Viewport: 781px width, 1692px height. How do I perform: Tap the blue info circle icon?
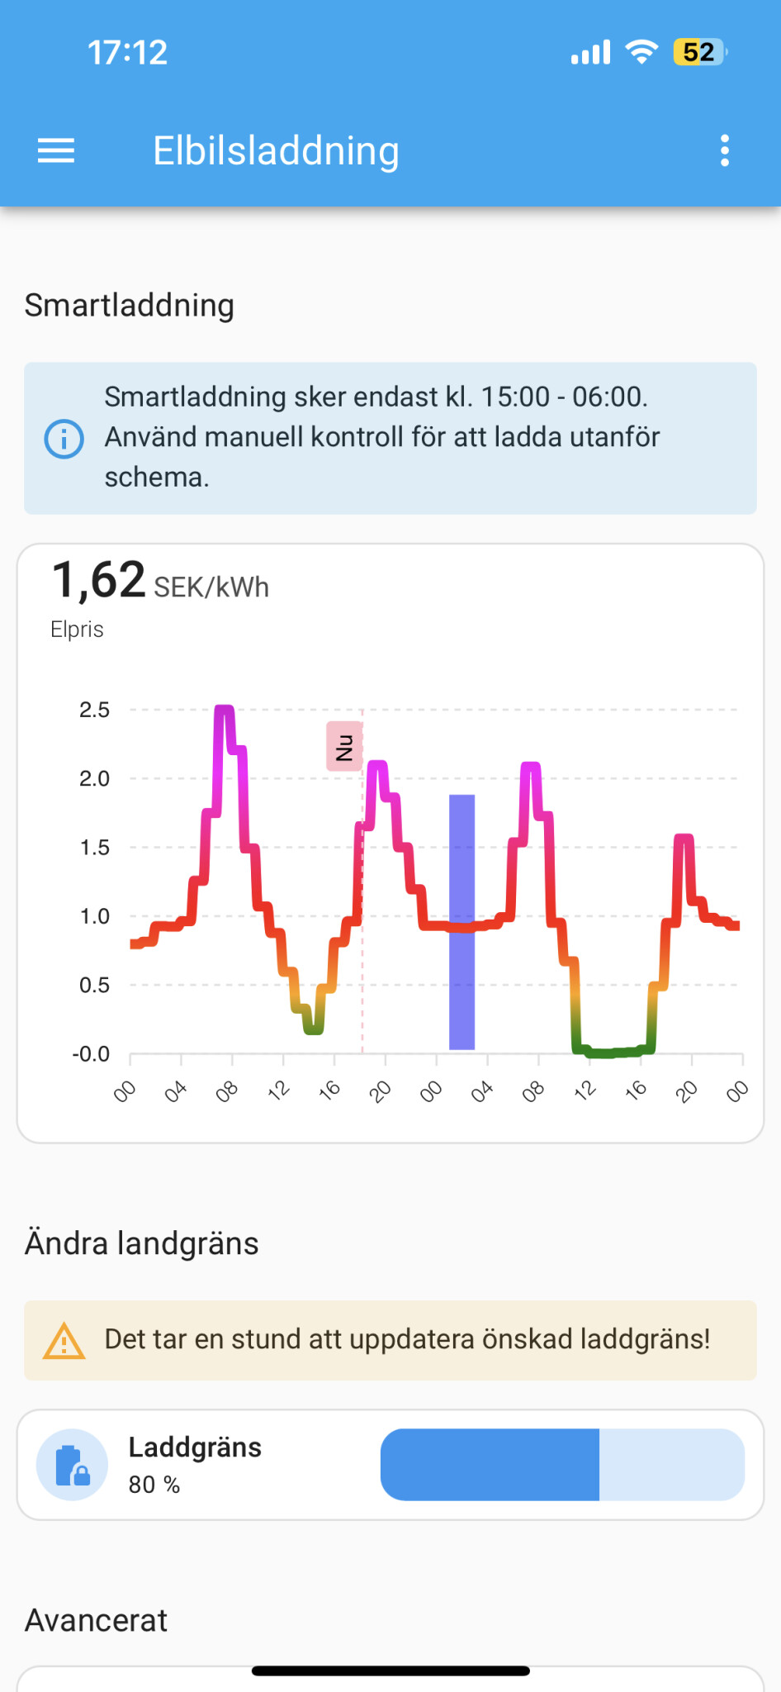(x=64, y=439)
